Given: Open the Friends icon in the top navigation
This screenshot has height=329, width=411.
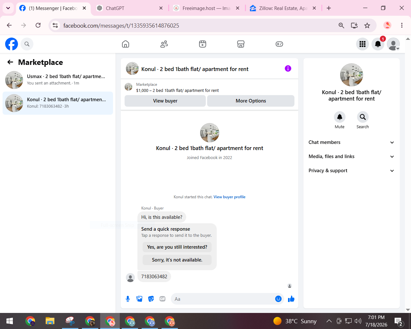Looking at the screenshot, I should pos(164,44).
